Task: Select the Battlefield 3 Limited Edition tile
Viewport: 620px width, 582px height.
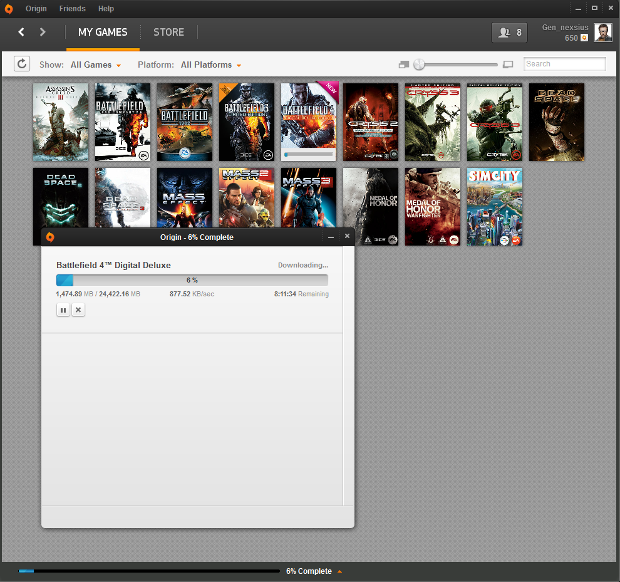Action: point(247,122)
